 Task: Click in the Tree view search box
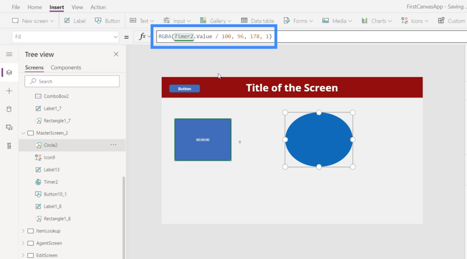pyautogui.click(x=72, y=81)
